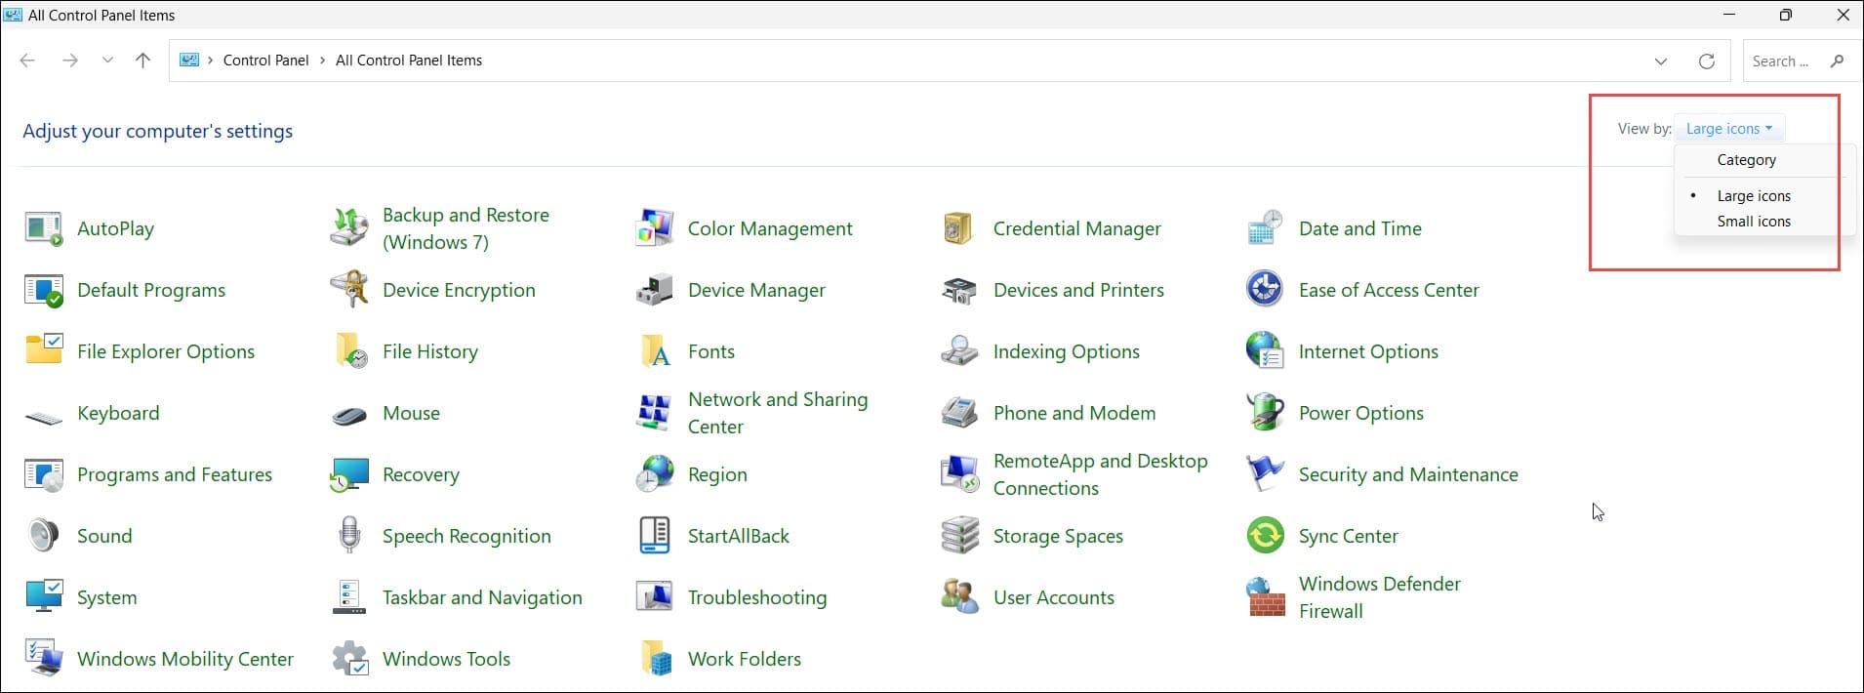1864x693 pixels.
Task: Expand chevron before Control Panel breadcrumb
Action: pos(210,61)
